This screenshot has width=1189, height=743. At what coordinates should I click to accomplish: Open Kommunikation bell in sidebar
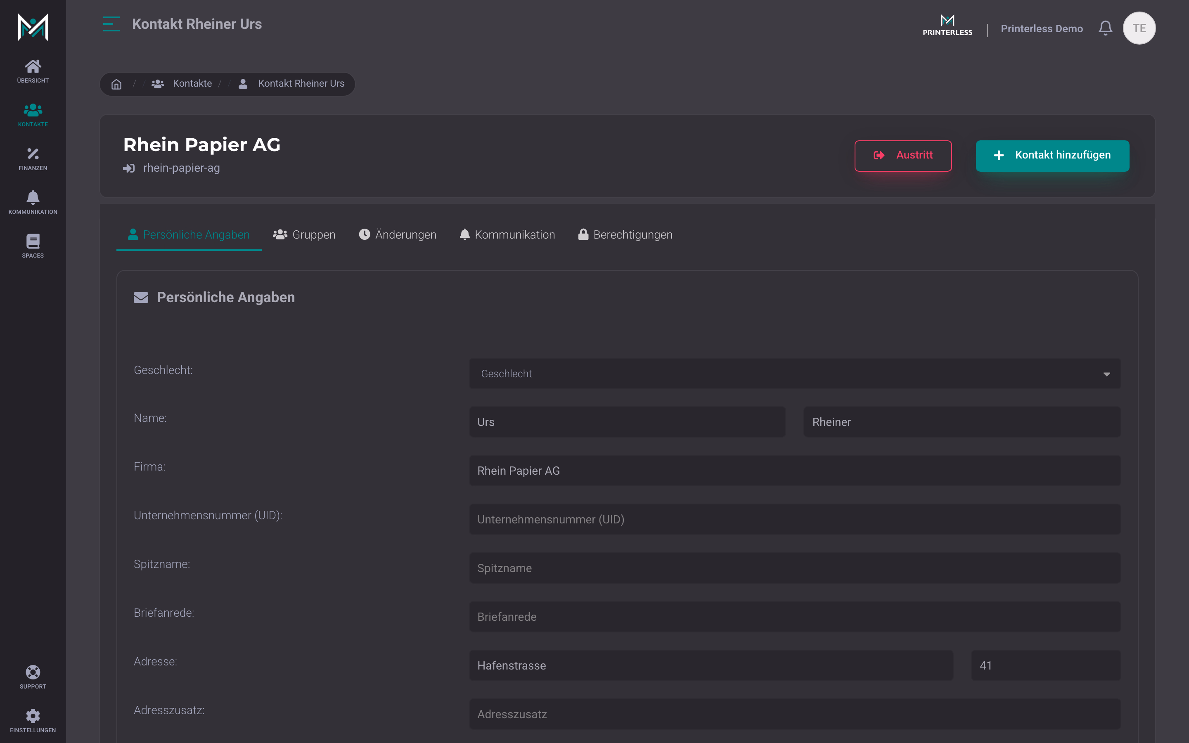33,198
